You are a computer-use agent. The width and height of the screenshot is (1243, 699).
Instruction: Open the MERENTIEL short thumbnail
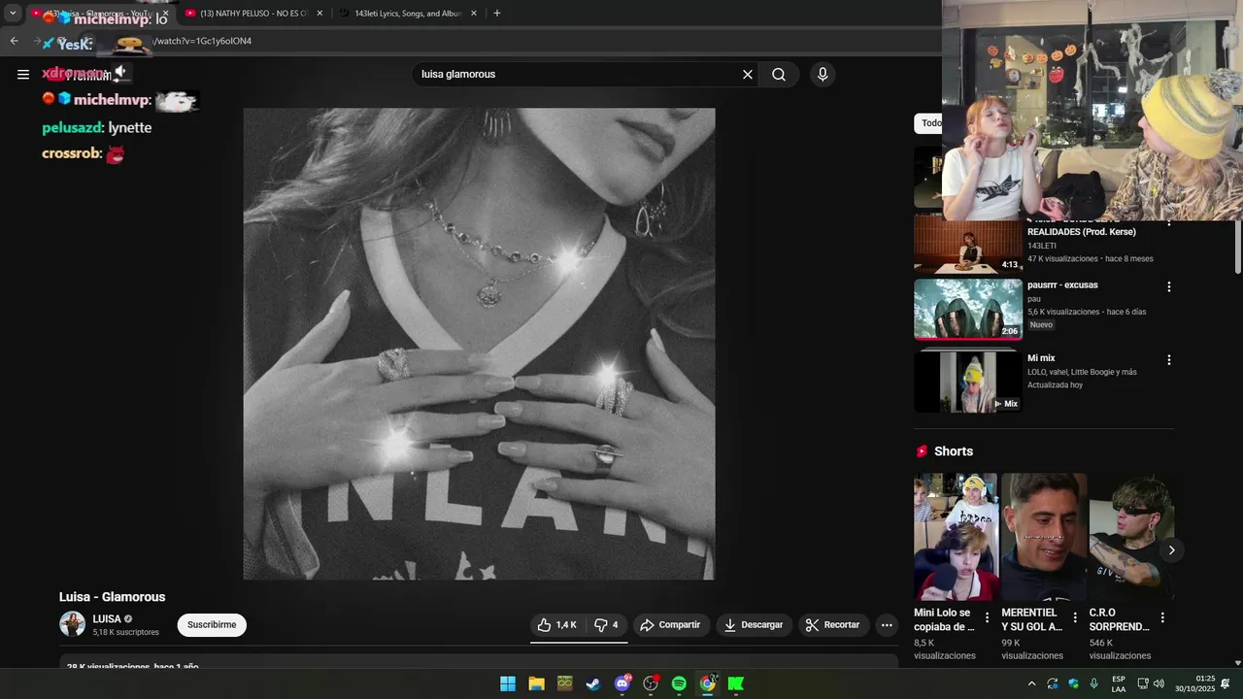pyautogui.click(x=1044, y=537)
